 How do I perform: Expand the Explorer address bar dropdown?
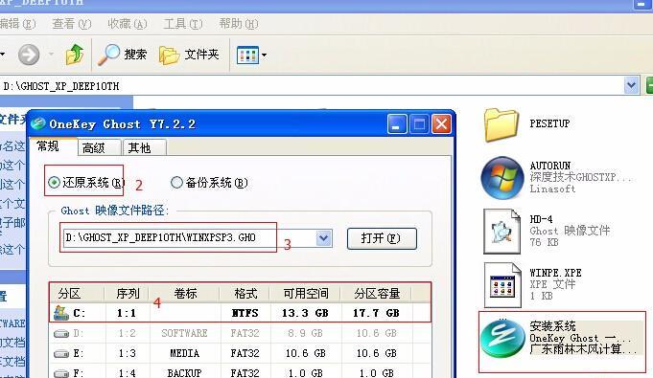click(x=631, y=85)
